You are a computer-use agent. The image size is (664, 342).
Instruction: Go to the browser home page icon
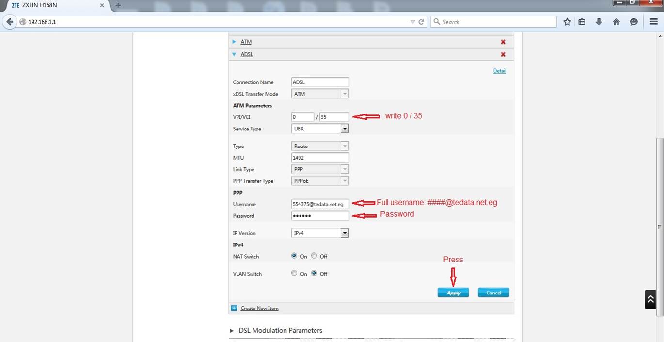[x=616, y=22]
